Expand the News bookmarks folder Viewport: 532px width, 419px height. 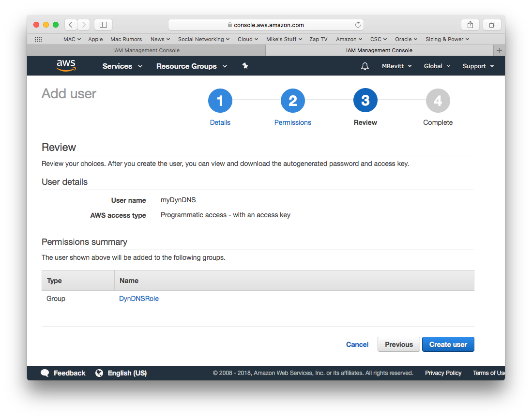pyautogui.click(x=160, y=39)
